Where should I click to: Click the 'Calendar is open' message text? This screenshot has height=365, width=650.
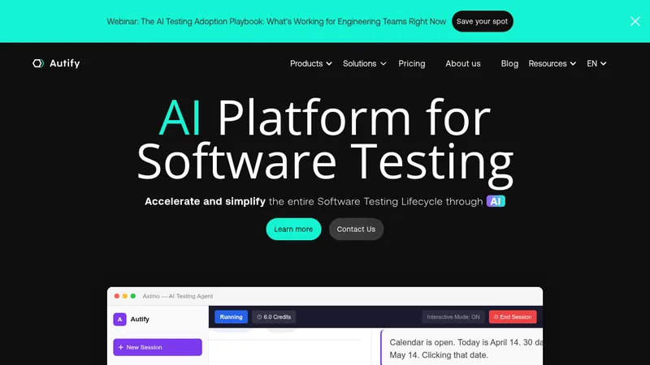point(466,349)
